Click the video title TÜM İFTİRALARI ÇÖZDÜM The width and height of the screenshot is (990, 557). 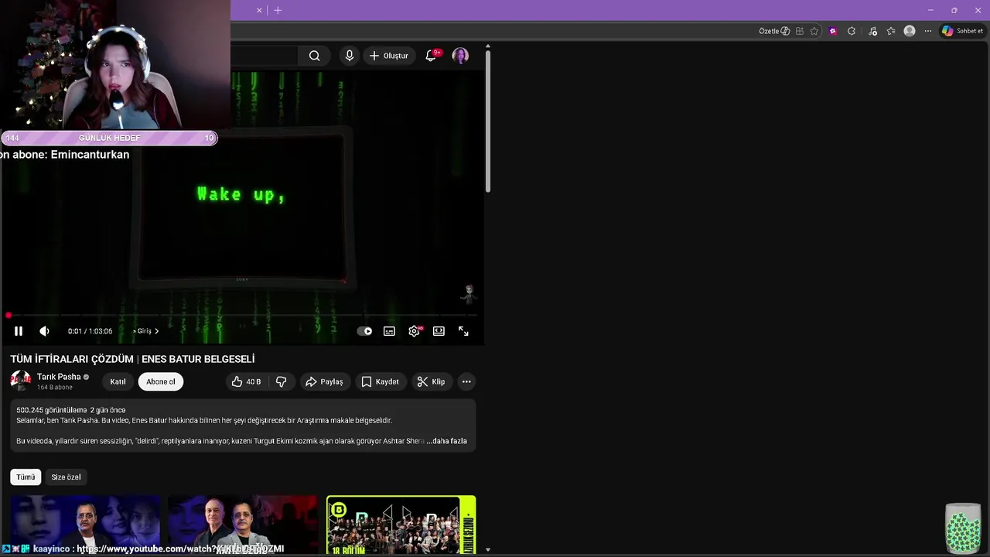(x=132, y=359)
